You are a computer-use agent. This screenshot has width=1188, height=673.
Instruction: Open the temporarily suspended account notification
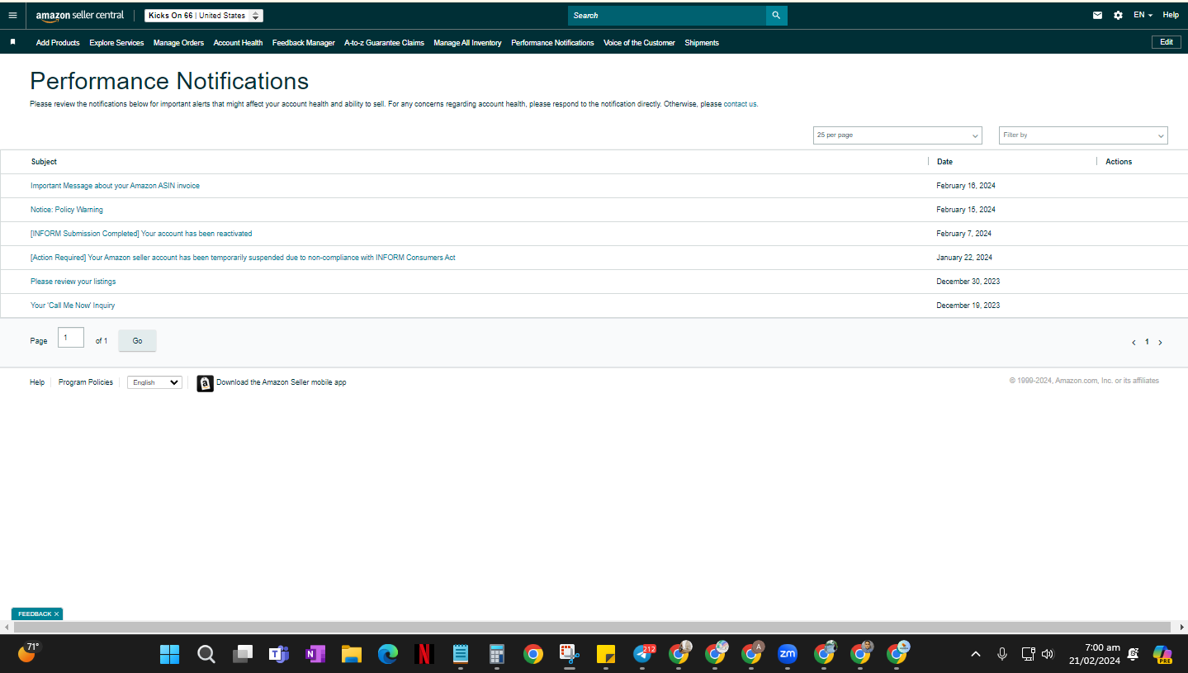point(243,258)
